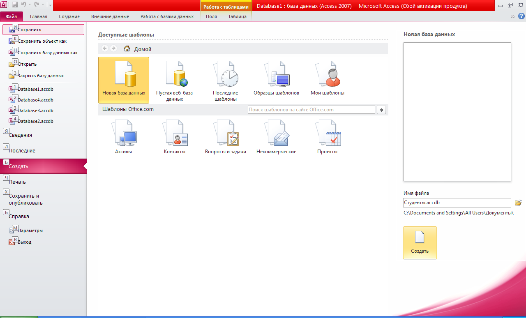The image size is (526, 318).
Task: Select the Создать section in sidebar
Action: 43,166
